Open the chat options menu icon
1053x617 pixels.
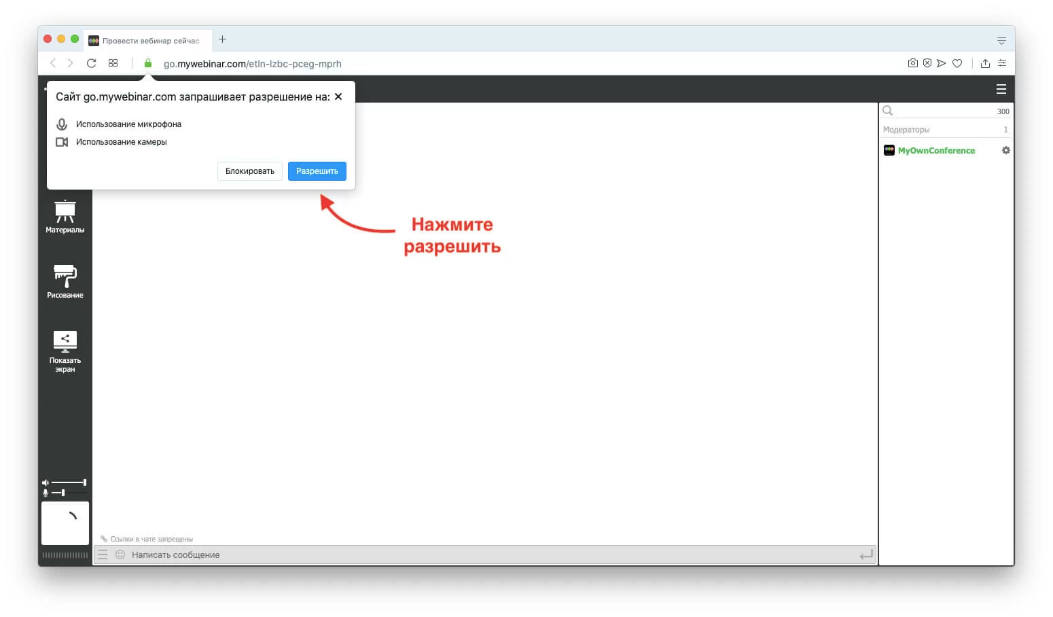pyautogui.click(x=103, y=554)
